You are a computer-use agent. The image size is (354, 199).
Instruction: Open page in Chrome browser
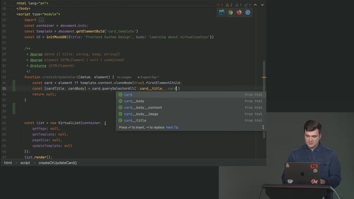231,12
